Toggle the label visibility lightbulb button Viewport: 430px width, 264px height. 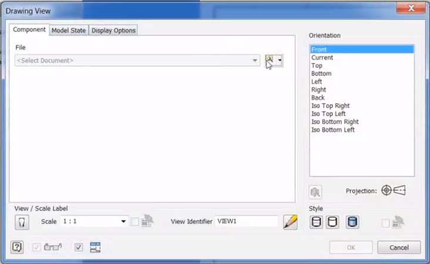pyautogui.click(x=21, y=222)
